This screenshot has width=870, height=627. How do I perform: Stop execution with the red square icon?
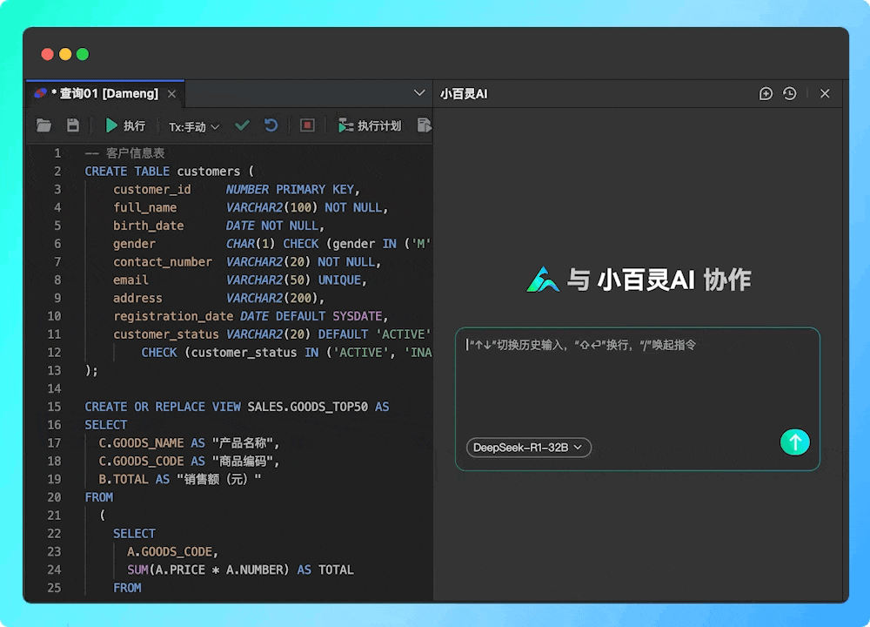point(306,125)
